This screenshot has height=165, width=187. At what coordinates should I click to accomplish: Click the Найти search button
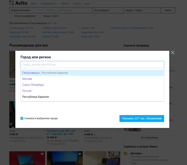(x=168, y=10)
